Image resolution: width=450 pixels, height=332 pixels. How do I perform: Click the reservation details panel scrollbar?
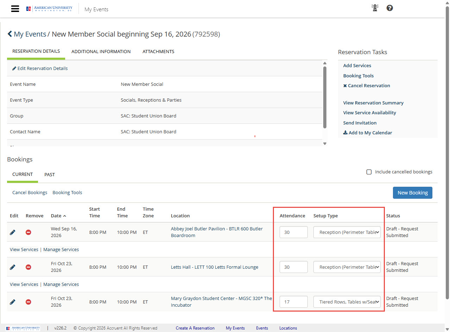(x=325, y=97)
